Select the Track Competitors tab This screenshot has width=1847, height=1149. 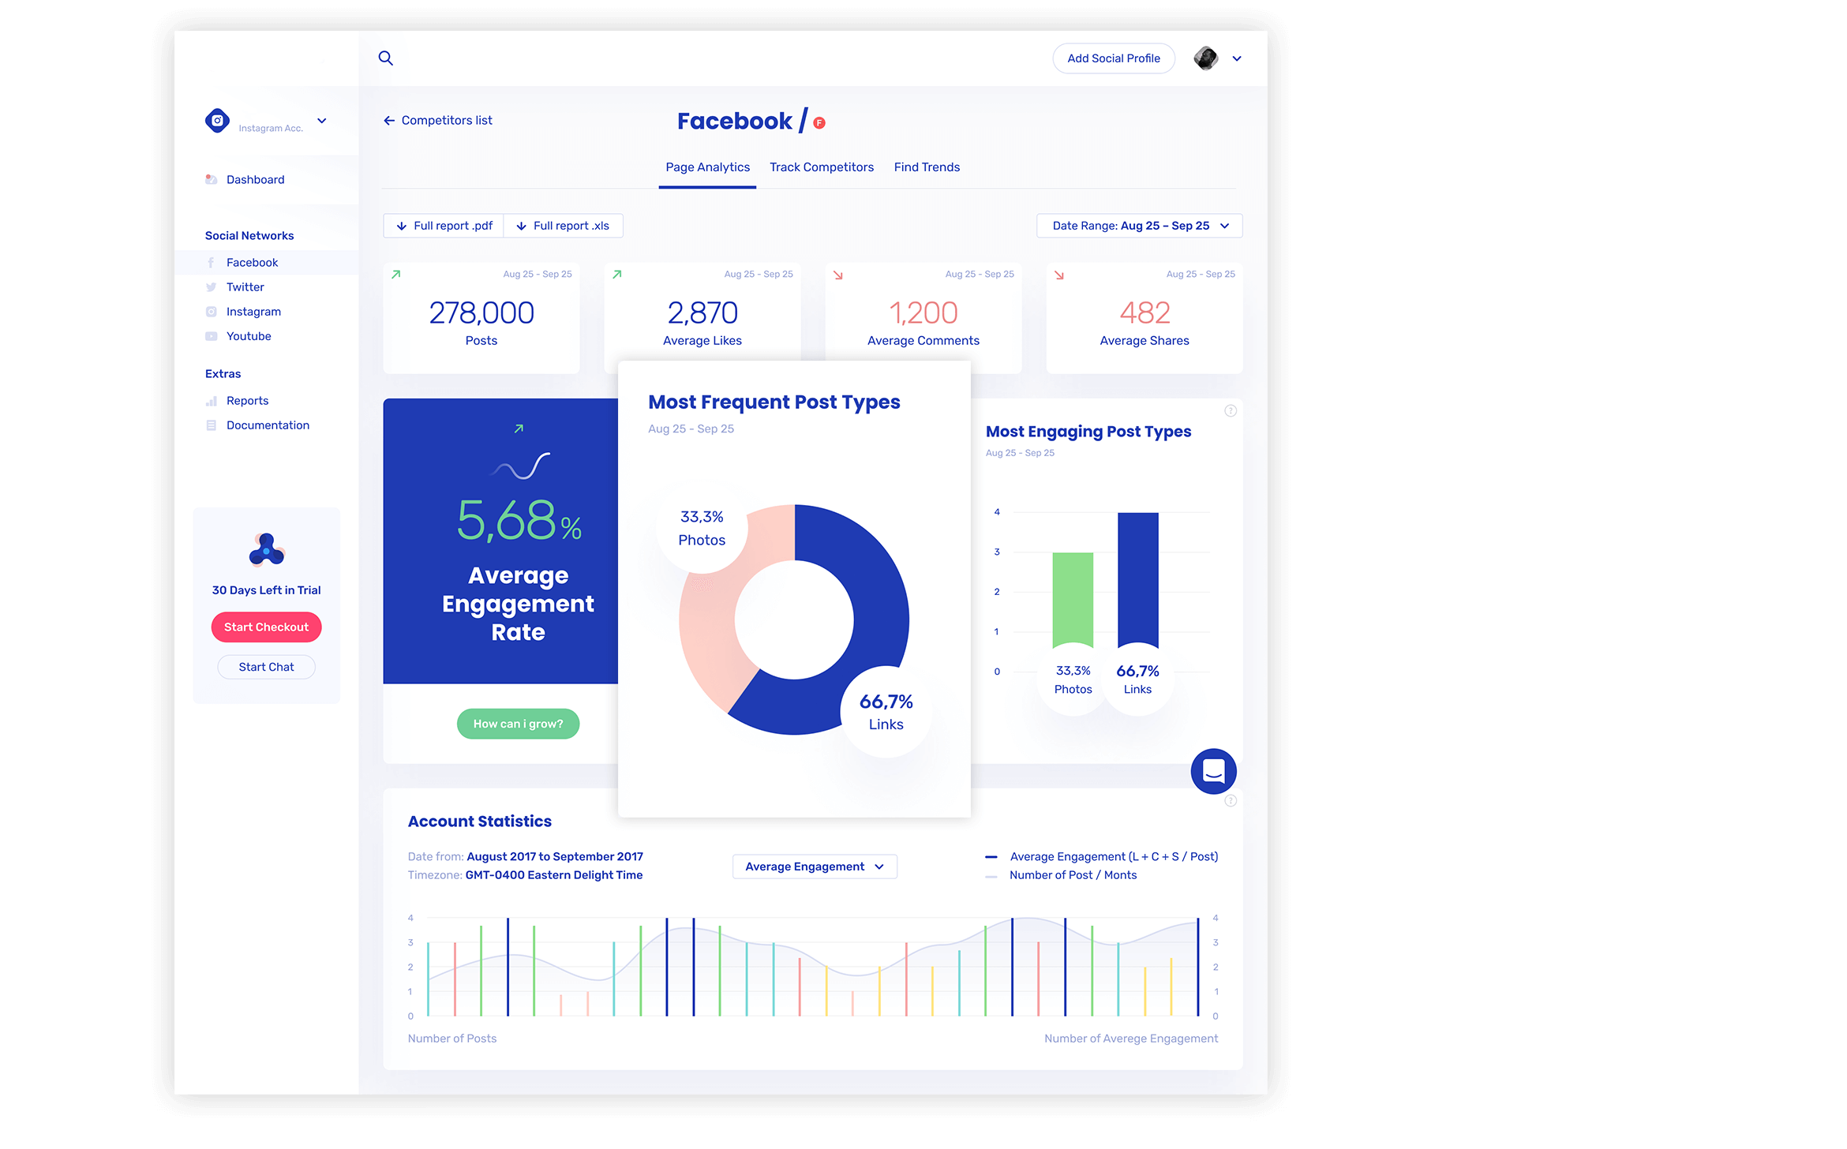point(821,167)
